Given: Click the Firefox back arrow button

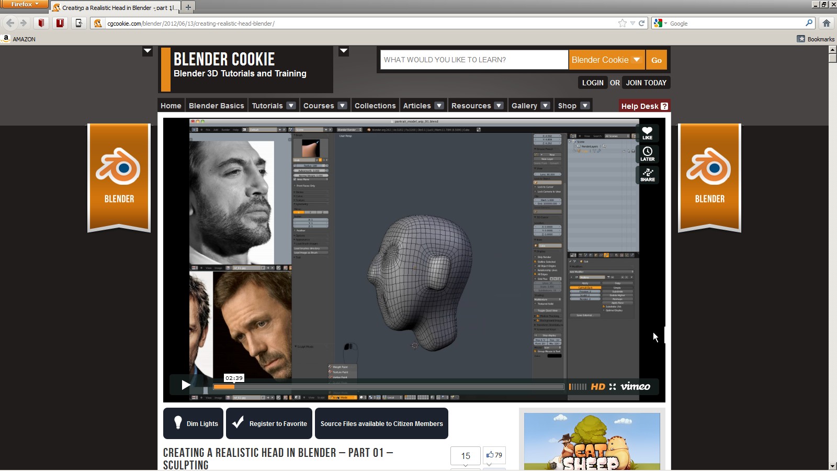Looking at the screenshot, I should coord(10,23).
